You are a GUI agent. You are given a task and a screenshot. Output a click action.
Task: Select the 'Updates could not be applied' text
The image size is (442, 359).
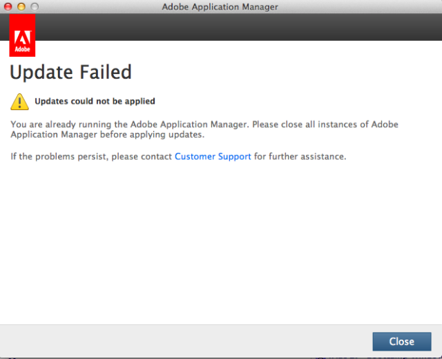pyautogui.click(x=95, y=102)
